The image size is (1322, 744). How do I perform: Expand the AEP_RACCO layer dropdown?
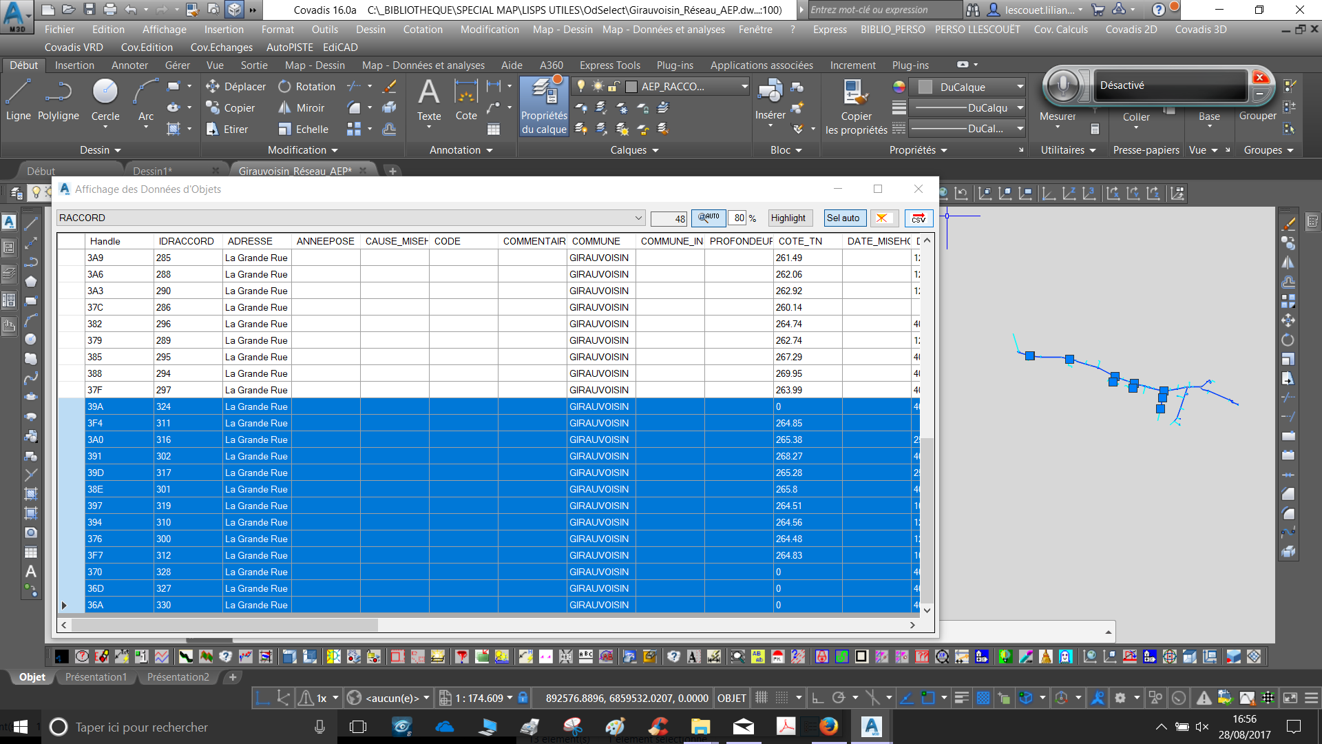(x=744, y=87)
